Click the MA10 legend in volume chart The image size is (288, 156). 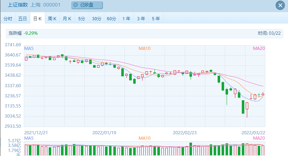pyautogui.click(x=145, y=138)
